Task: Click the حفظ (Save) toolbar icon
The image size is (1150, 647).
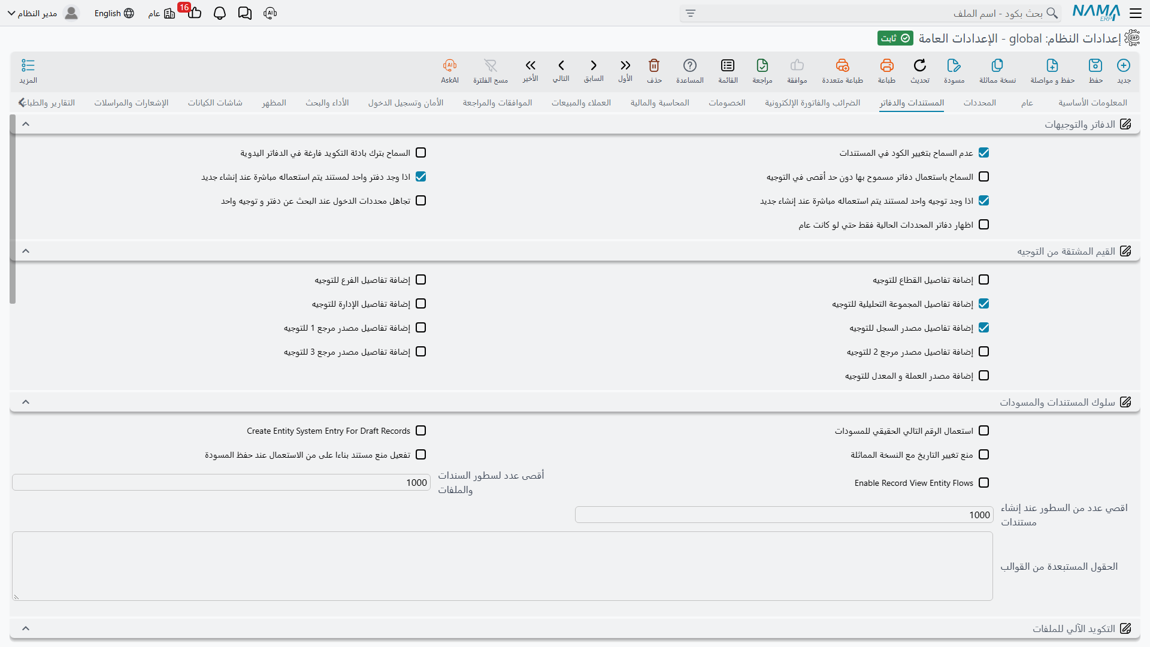Action: pyautogui.click(x=1095, y=65)
